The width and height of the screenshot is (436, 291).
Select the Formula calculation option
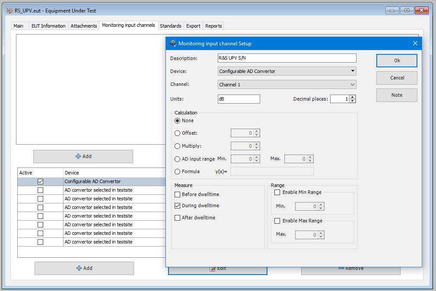click(x=177, y=172)
